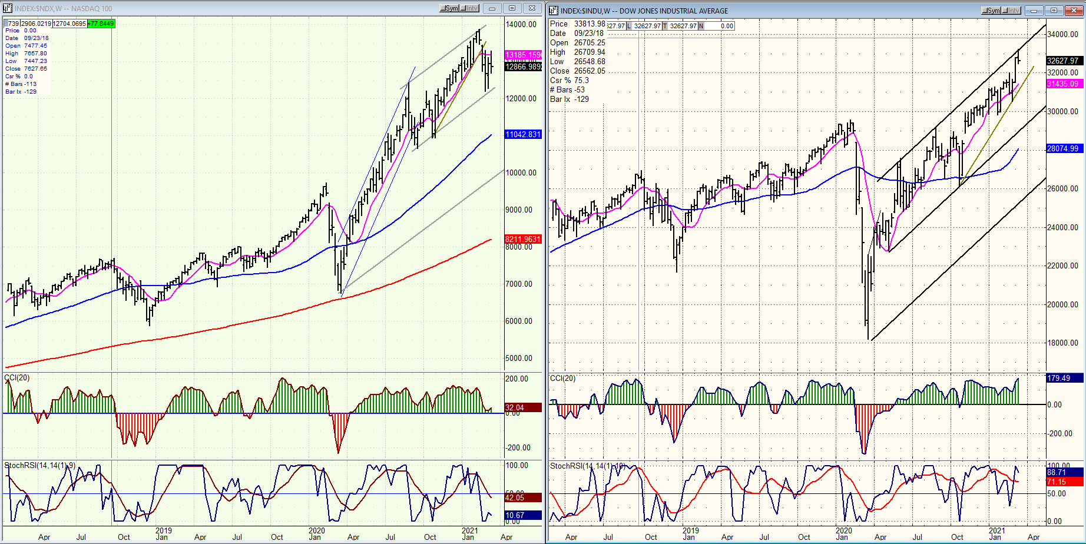The height and width of the screenshot is (544, 1086).
Task: Click the 32627.97 last price tag
Action: pos(1064,61)
